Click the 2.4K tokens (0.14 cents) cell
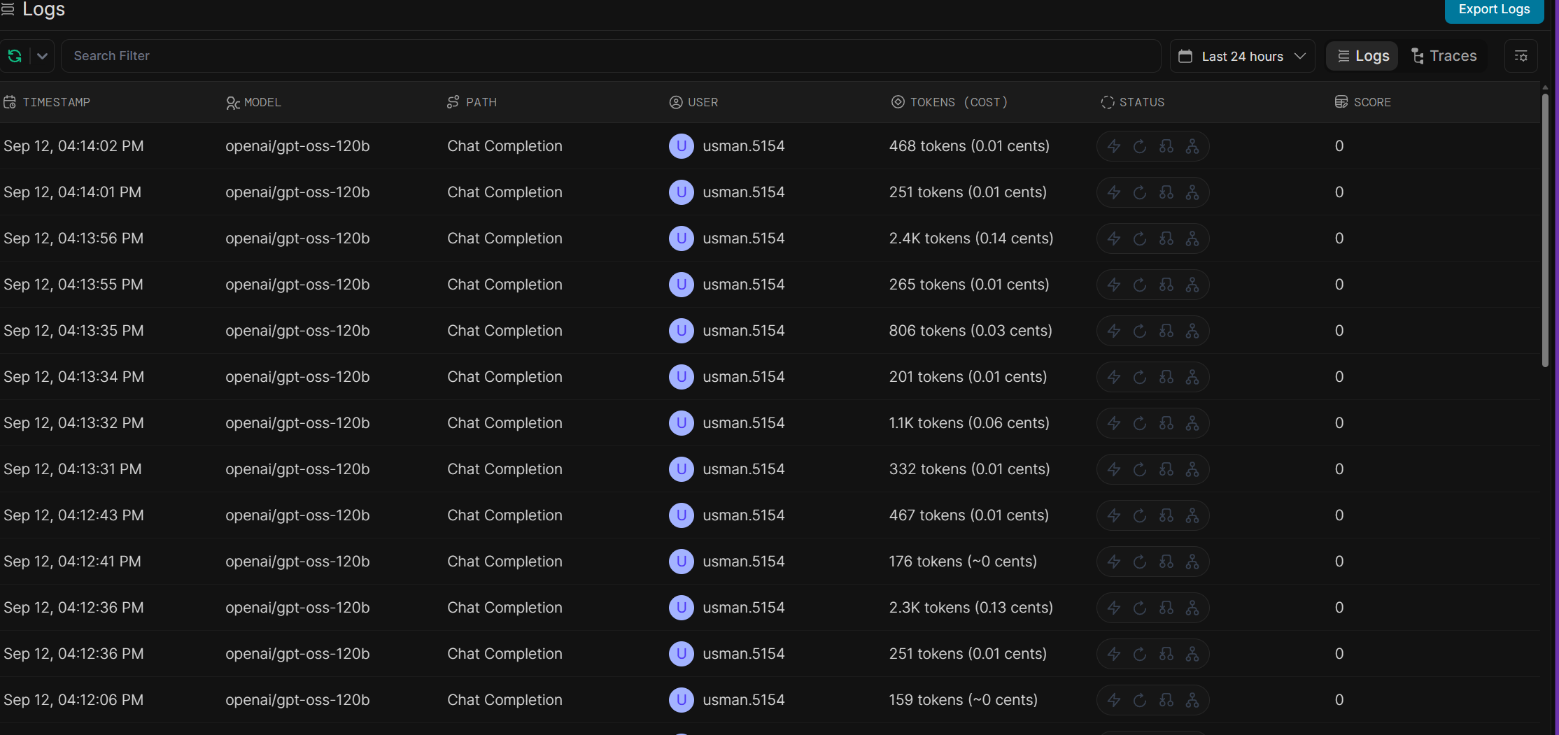Screen dimensions: 1559x735 [x=971, y=238]
